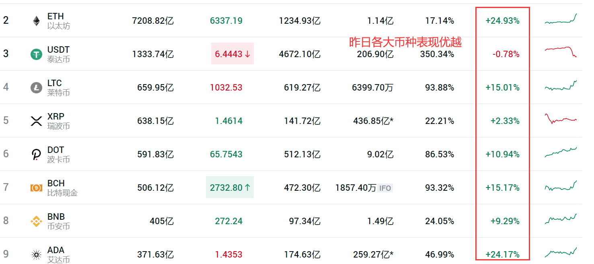Click the Ethereum diamond logo icon
Image resolution: width=594 pixels, height=264 pixels.
36,21
